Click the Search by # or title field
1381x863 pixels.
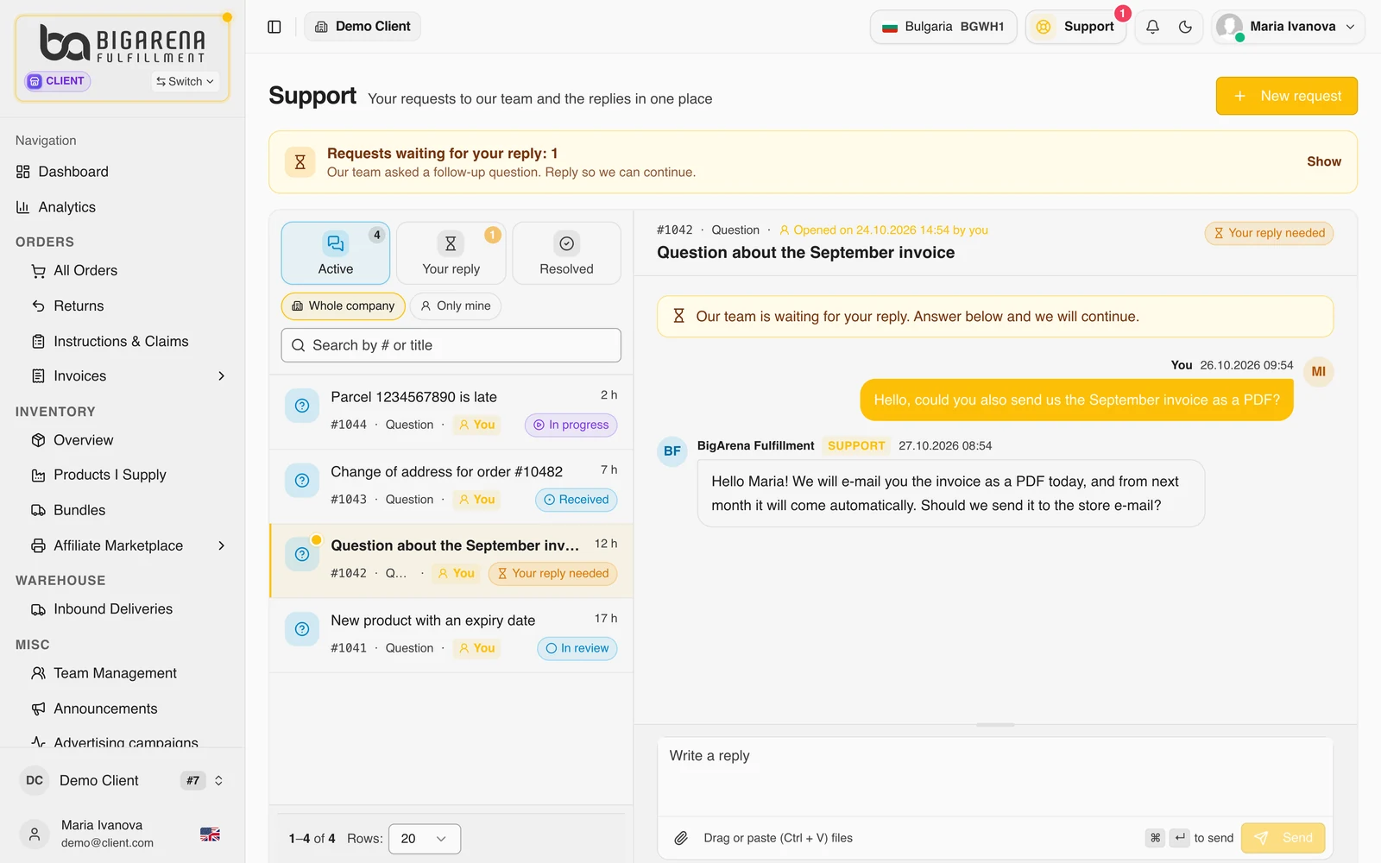pyautogui.click(x=451, y=345)
